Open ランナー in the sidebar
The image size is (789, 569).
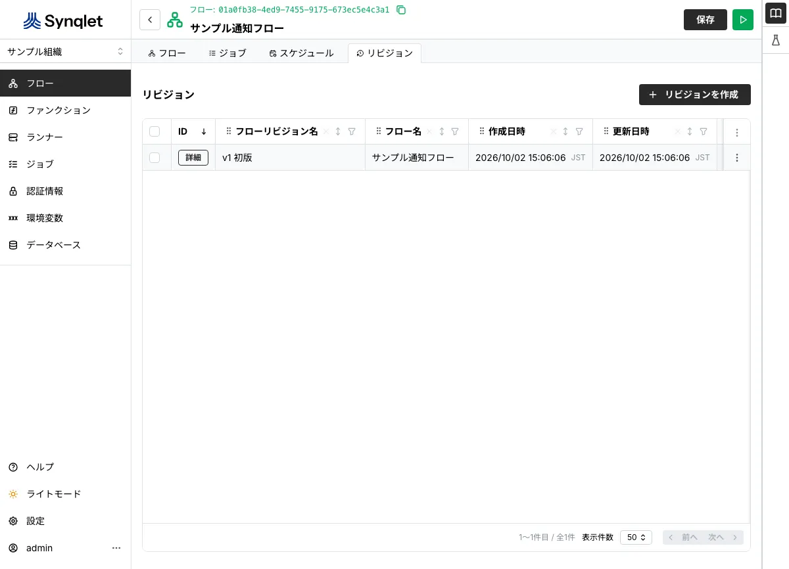click(65, 137)
